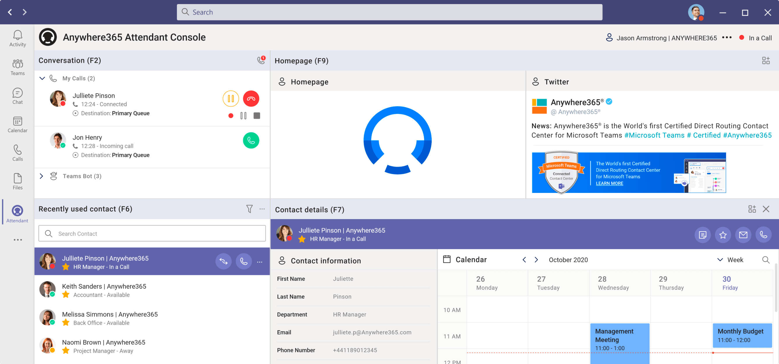Viewport: 779px width, 364px height.
Task: Toggle favorite star for Naomi Brown
Action: tap(65, 351)
